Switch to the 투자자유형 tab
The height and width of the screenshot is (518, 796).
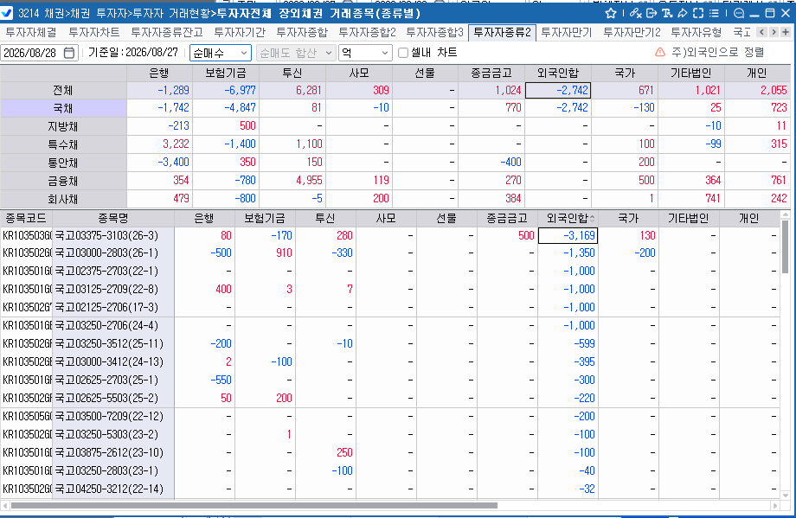pyautogui.click(x=696, y=33)
